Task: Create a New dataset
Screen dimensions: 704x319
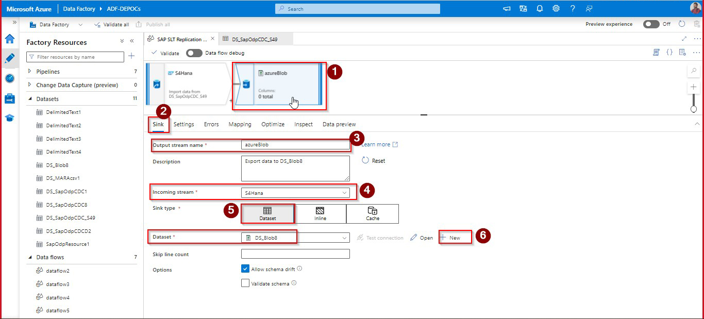Action: click(450, 238)
